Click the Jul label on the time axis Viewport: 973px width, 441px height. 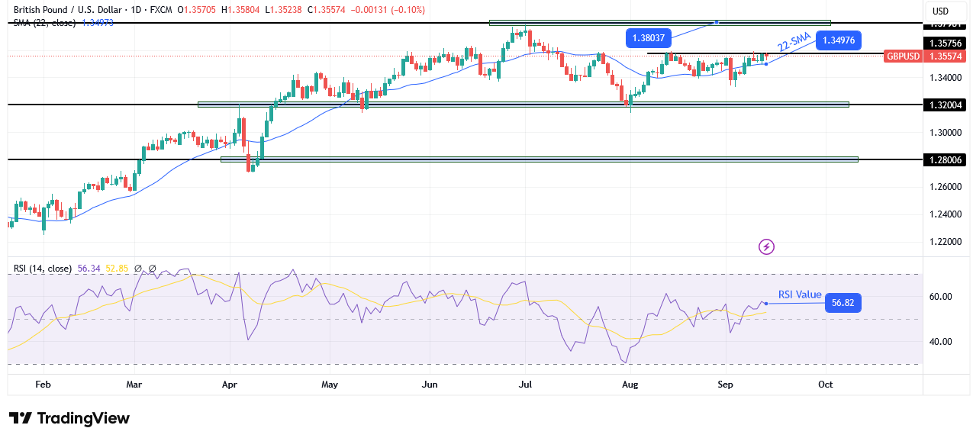pos(524,385)
